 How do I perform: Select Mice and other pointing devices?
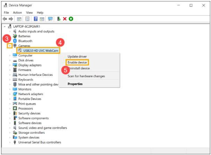[38, 84]
